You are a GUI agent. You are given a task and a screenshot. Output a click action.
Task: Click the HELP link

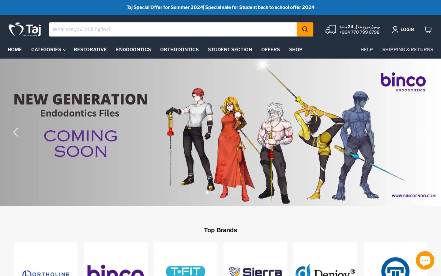click(367, 49)
